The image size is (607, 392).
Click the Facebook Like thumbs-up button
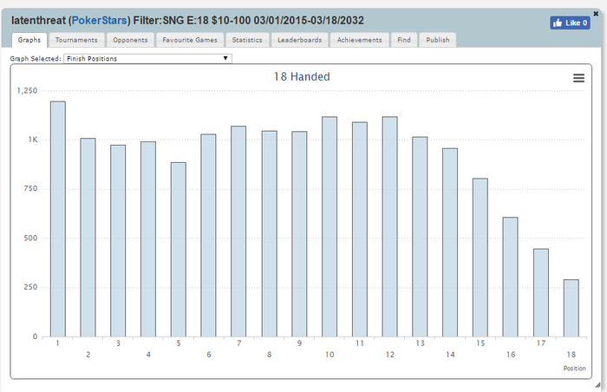(570, 23)
